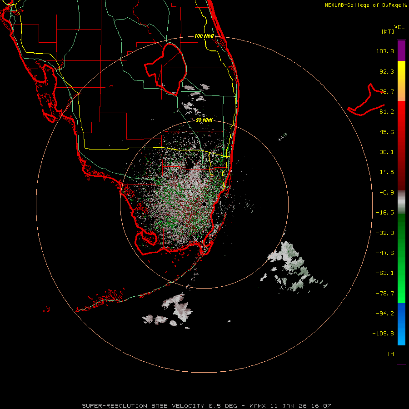Click the gray near-zero color bar segment
The height and width of the screenshot is (409, 409).
point(401,202)
